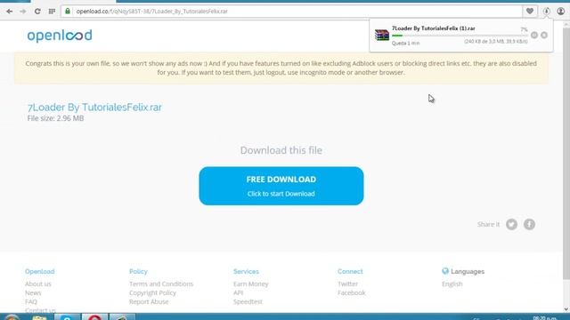
Task: Open the browser downloads icon
Action: point(546,12)
